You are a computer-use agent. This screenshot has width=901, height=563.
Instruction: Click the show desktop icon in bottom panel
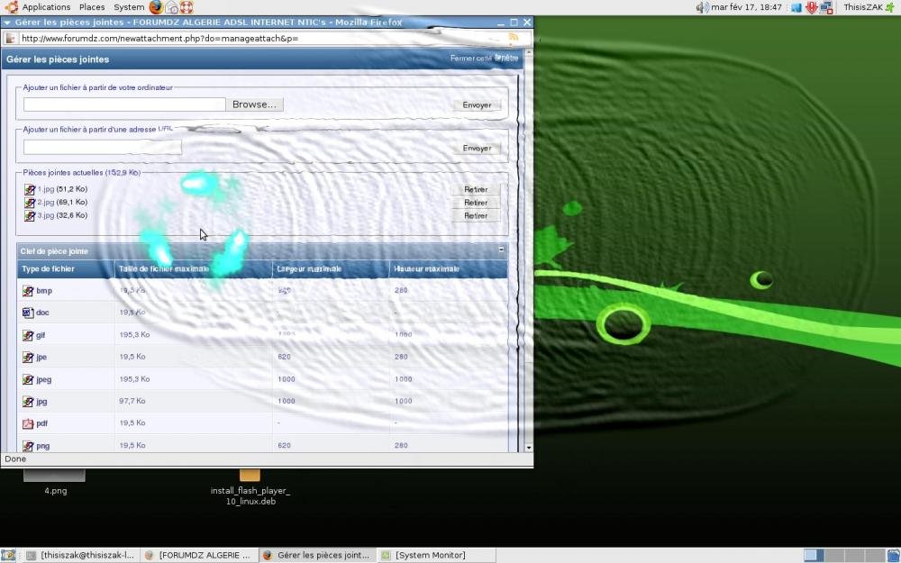tap(8, 556)
